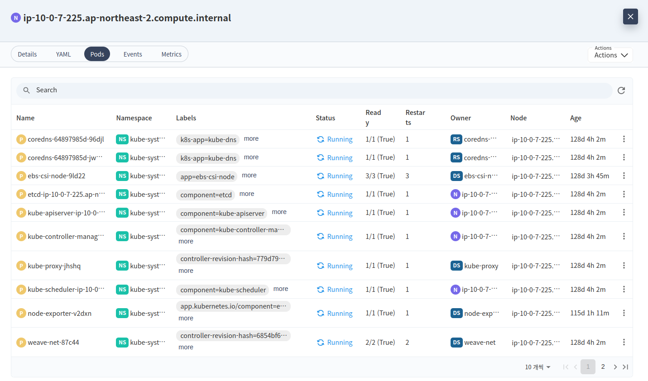This screenshot has height=381, width=648.
Task: Expand more labels for weave-net-87c44
Action: click(x=186, y=347)
